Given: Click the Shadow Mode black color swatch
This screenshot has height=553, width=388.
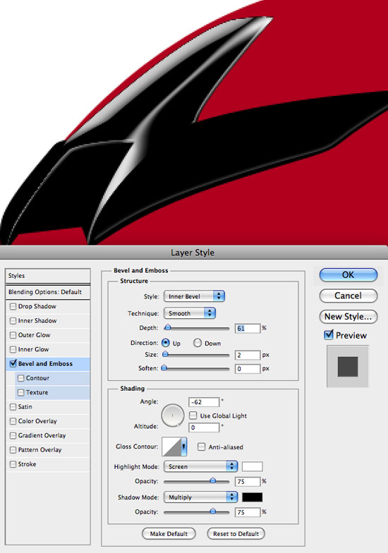Looking at the screenshot, I should (x=253, y=497).
